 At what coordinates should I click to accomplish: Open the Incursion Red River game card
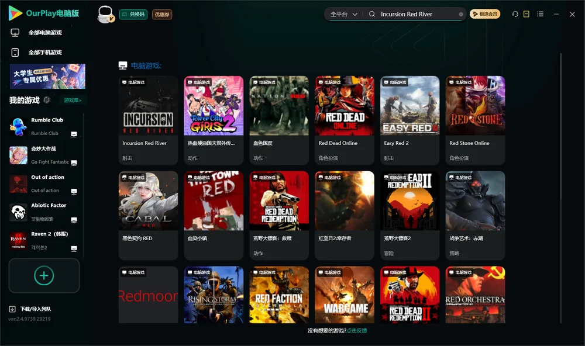148,120
